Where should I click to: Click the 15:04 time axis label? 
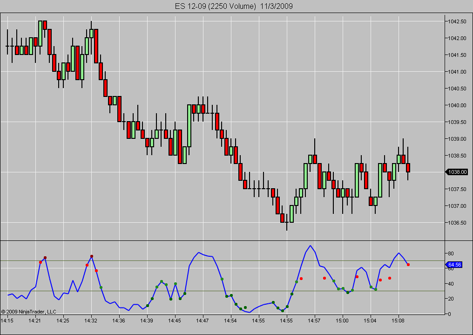(370, 321)
